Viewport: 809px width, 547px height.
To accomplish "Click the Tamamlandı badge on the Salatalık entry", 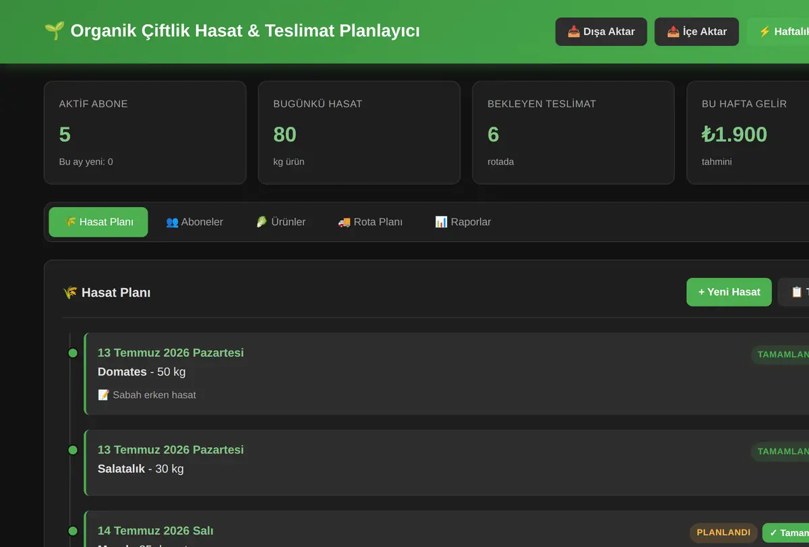I will pyautogui.click(x=780, y=451).
